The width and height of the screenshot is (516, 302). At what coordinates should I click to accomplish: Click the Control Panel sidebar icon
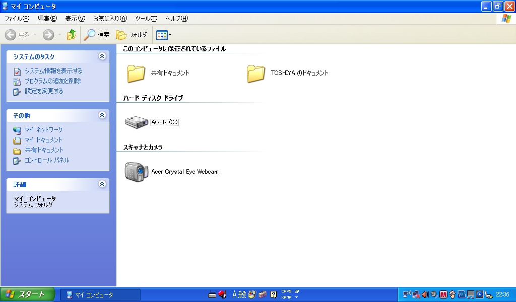(17, 161)
